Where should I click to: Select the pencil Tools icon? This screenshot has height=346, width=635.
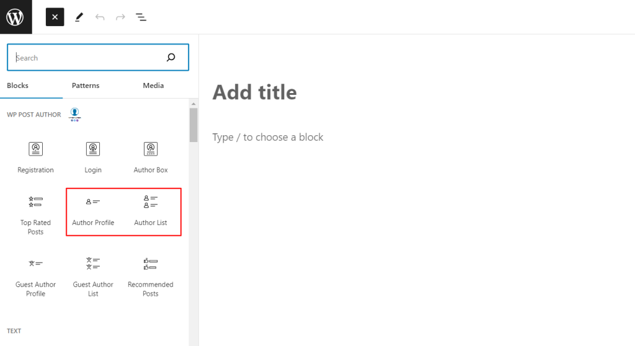79,17
